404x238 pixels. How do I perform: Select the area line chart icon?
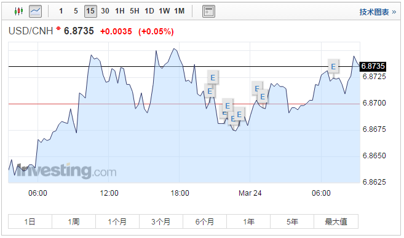click(35, 11)
